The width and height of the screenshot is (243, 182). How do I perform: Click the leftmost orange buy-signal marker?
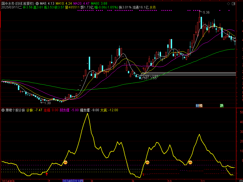[65, 162]
